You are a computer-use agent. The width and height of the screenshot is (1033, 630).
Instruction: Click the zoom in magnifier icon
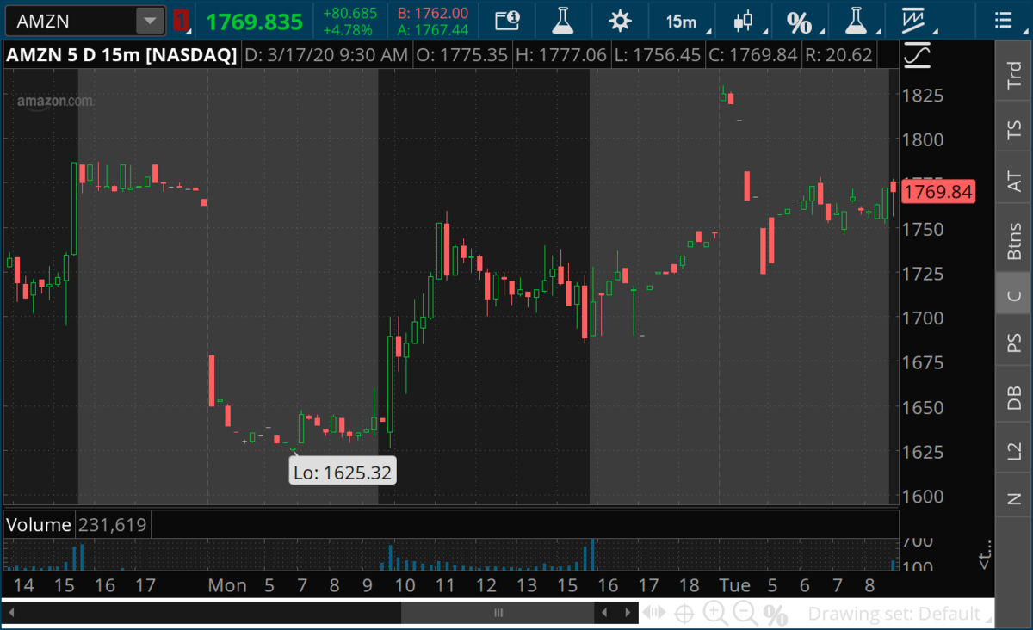[x=715, y=614]
